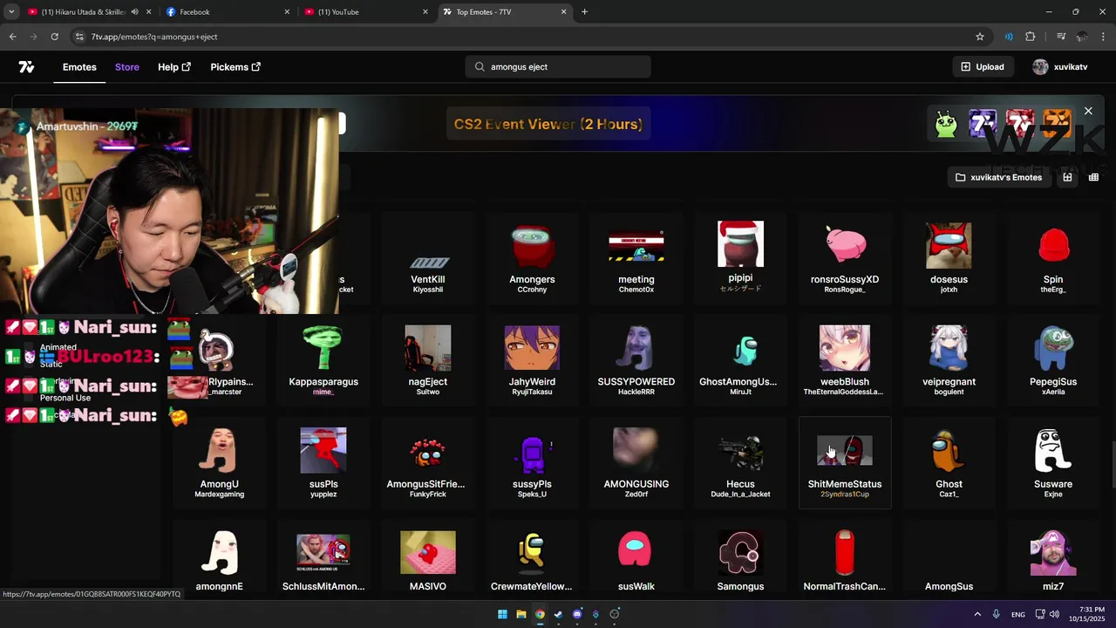Close the CS2 Event Viewer banner
Screen dimensions: 1116x628
1088,111
